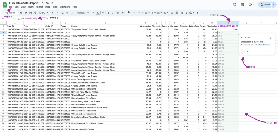Click the Menus search box
Image resolution: width=278 pixels, height=132 pixels.
[x=11, y=13]
